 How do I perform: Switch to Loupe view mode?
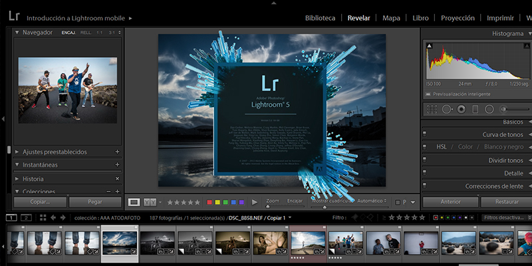(134, 202)
